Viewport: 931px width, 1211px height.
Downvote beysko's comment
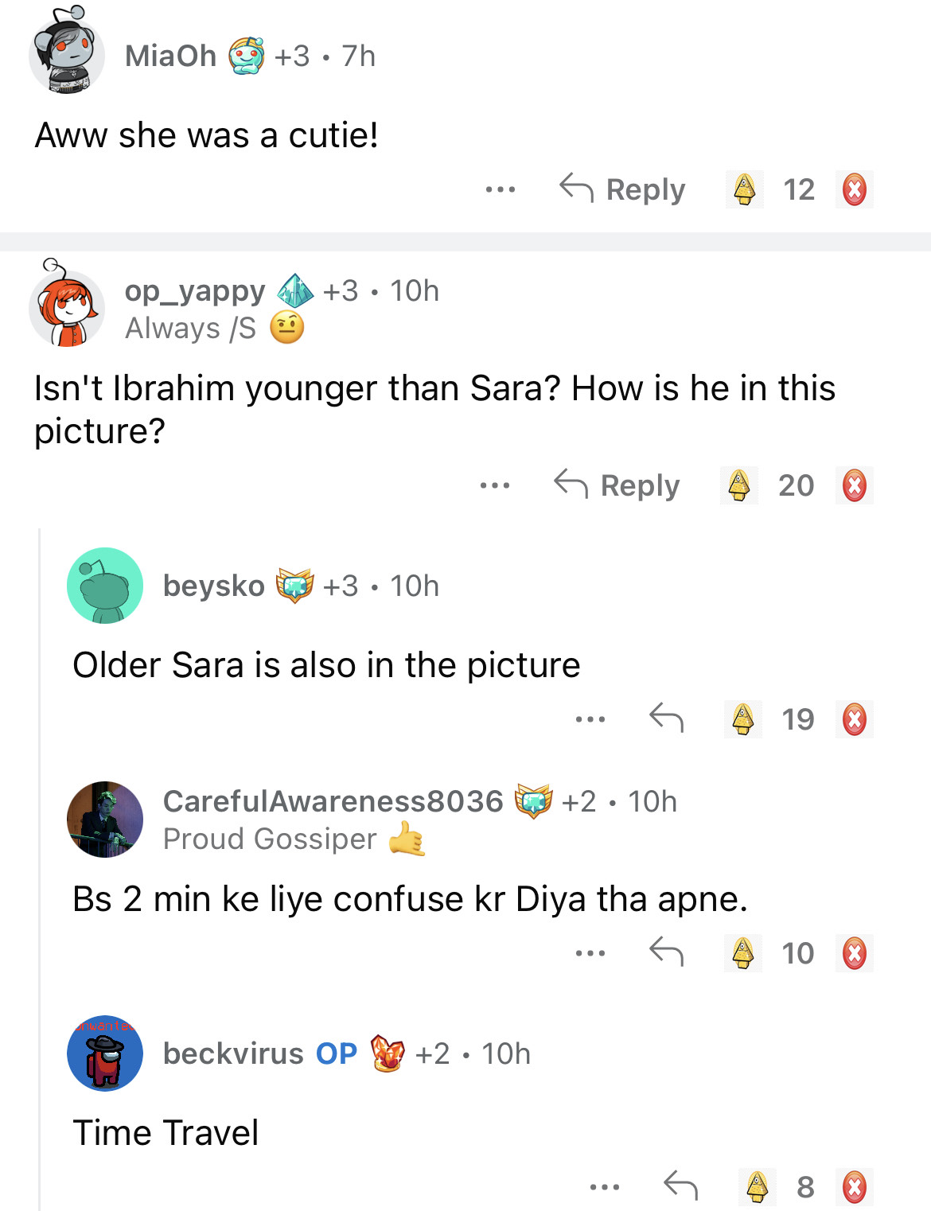(854, 719)
